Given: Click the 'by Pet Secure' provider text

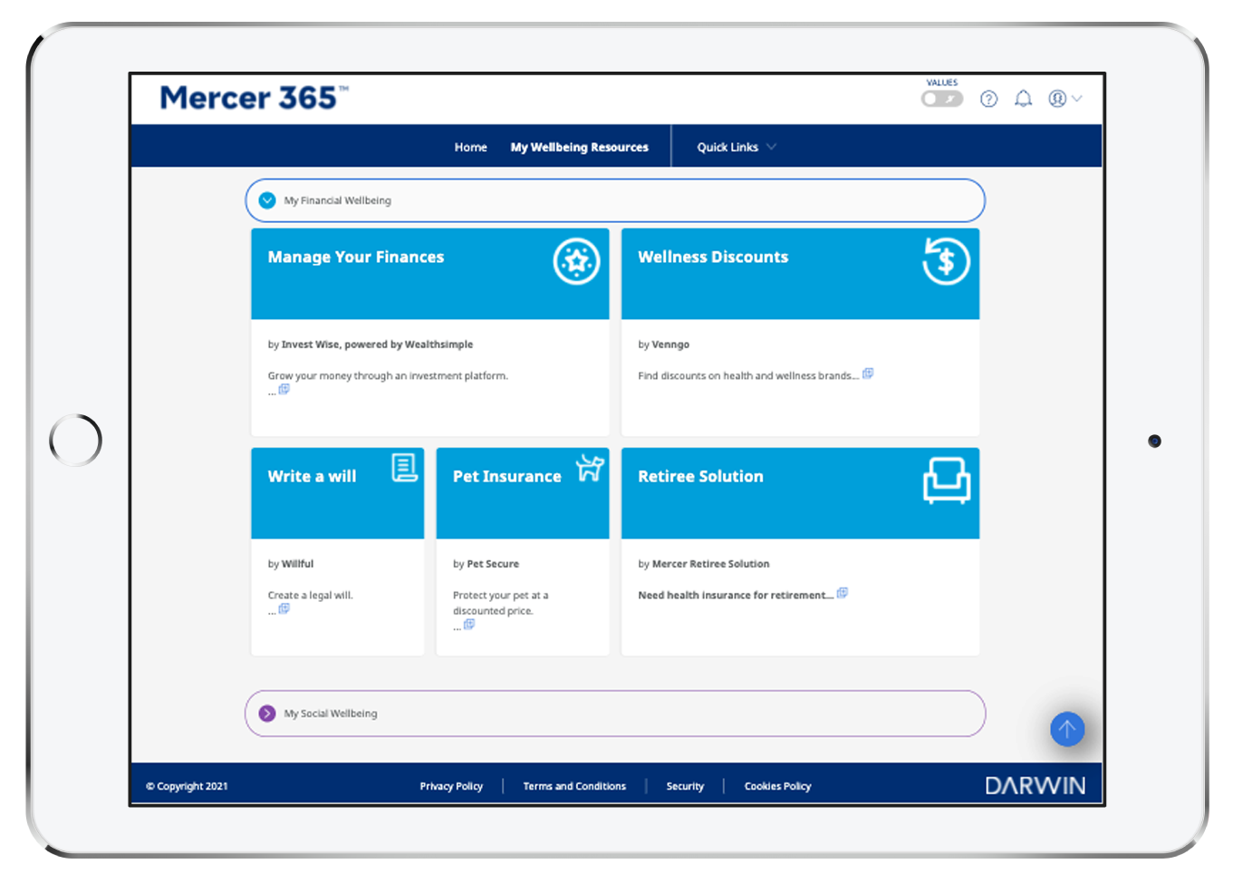Looking at the screenshot, I should (x=486, y=564).
